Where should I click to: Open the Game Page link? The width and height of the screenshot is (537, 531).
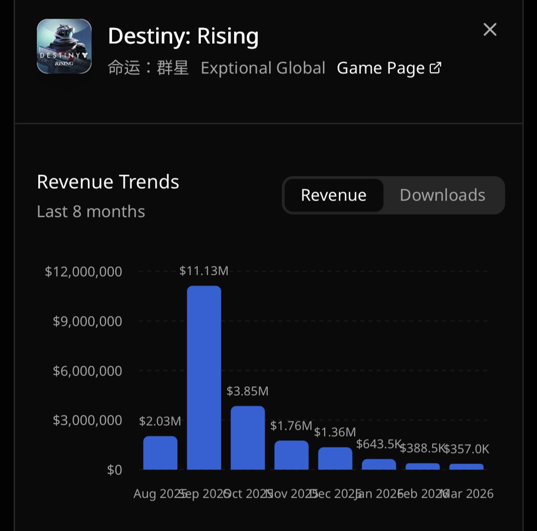point(389,68)
